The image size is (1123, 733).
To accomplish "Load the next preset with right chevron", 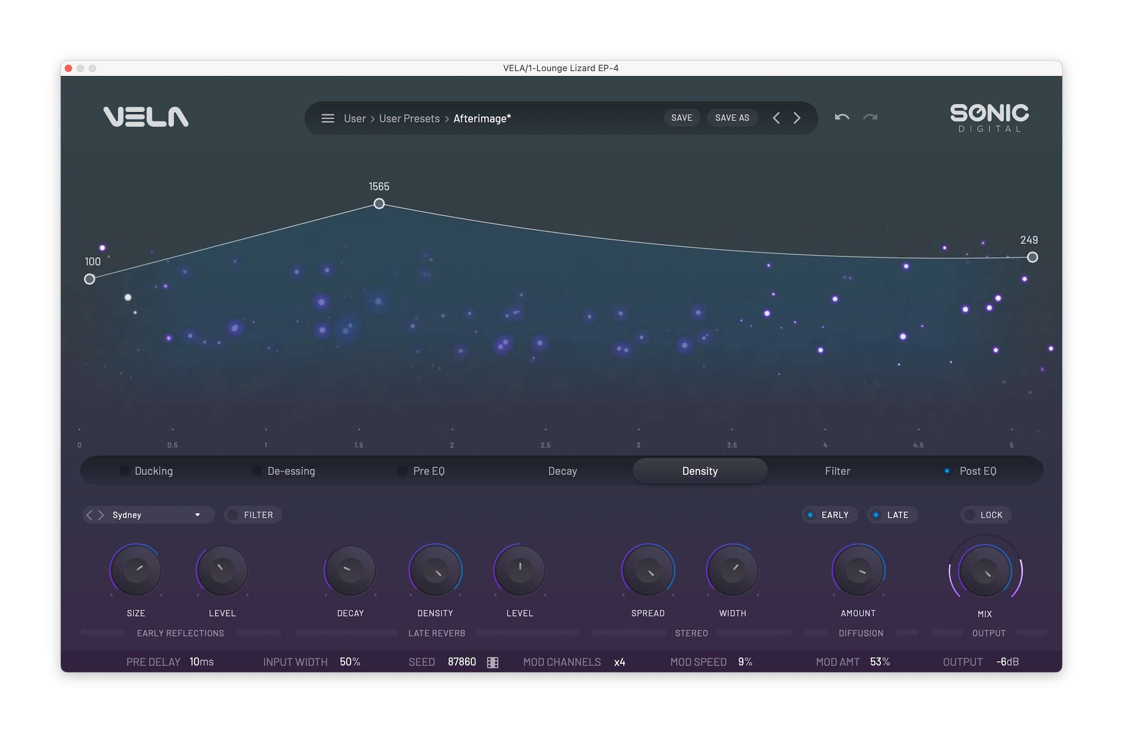I will [x=797, y=118].
